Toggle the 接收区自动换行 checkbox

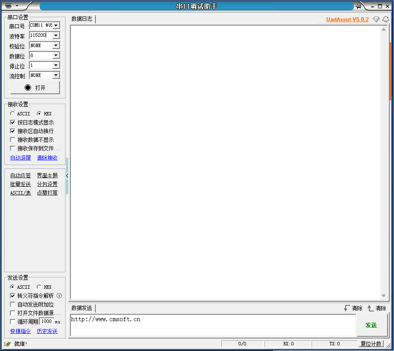[13, 131]
